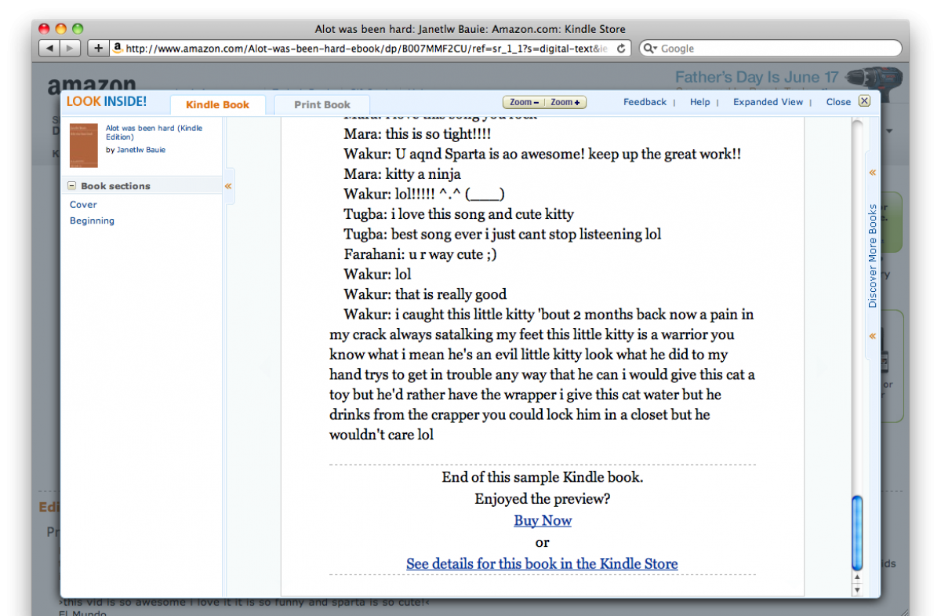This screenshot has width=941, height=616.
Task: Open See details in the Kindle Store link
Action: pyautogui.click(x=542, y=563)
